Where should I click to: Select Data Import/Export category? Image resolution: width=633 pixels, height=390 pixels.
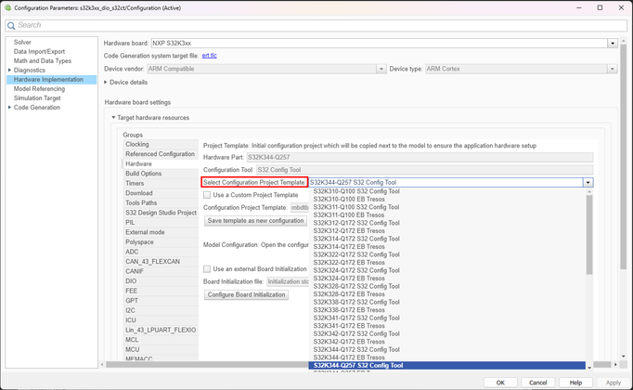point(39,52)
